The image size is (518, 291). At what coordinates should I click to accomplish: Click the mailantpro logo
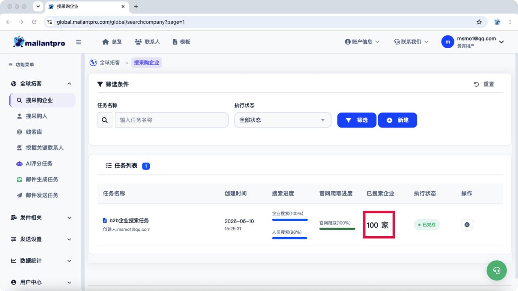[x=39, y=42]
